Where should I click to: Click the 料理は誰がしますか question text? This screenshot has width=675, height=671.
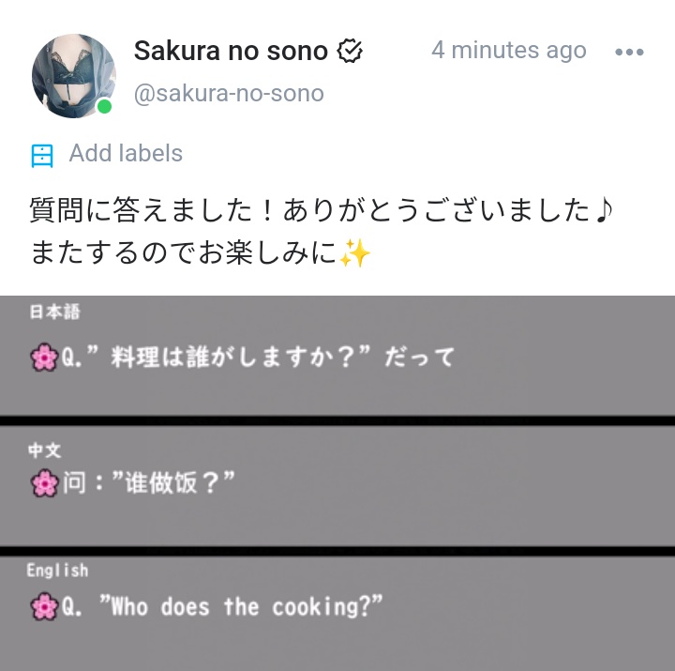241,358
